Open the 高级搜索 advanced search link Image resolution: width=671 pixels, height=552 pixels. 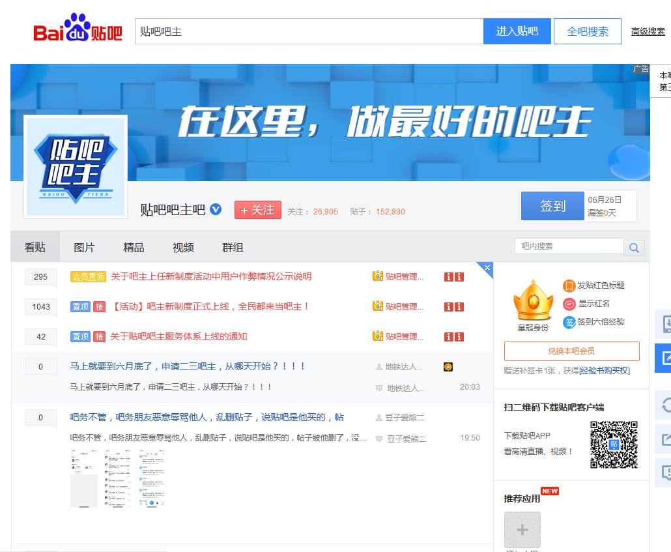pos(648,31)
